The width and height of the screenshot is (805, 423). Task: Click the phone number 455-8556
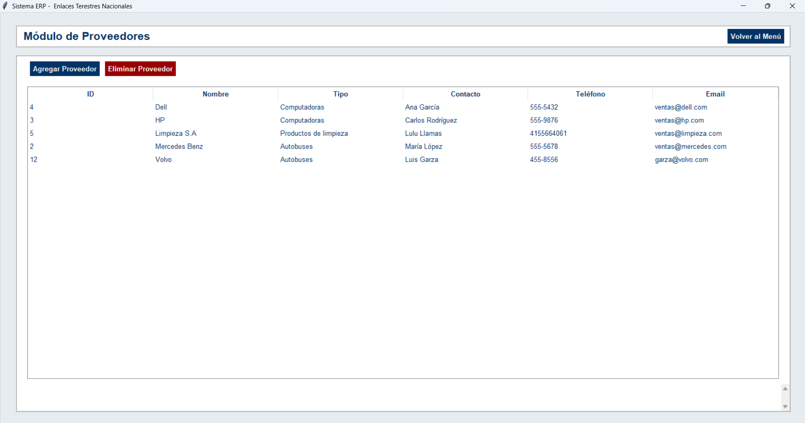(x=544, y=159)
